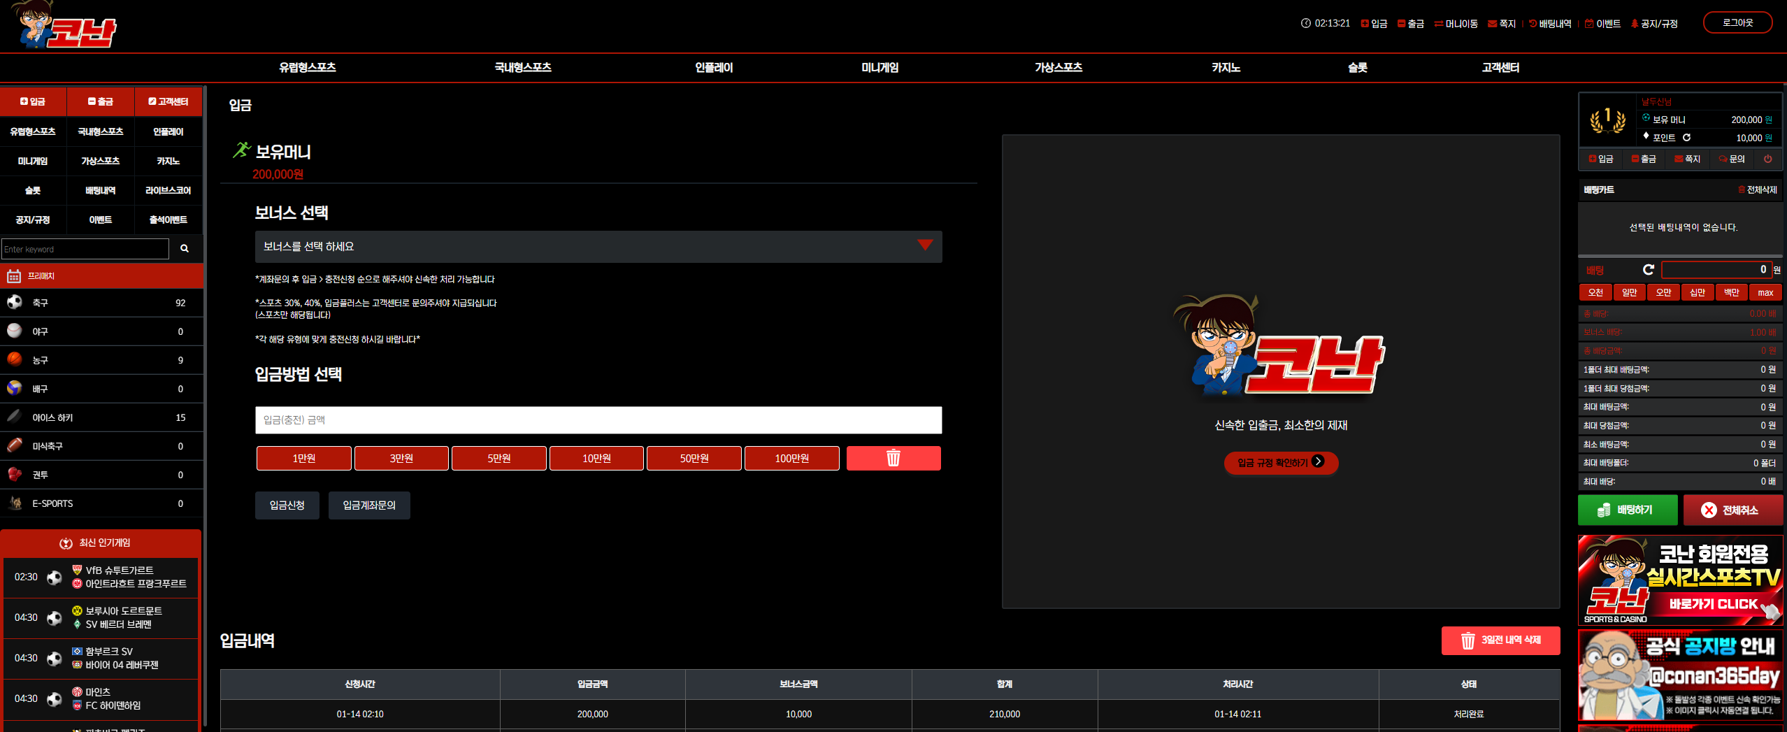The image size is (1787, 732).
Task: Expand the 프리매치 calendar section
Action: pyautogui.click(x=102, y=276)
